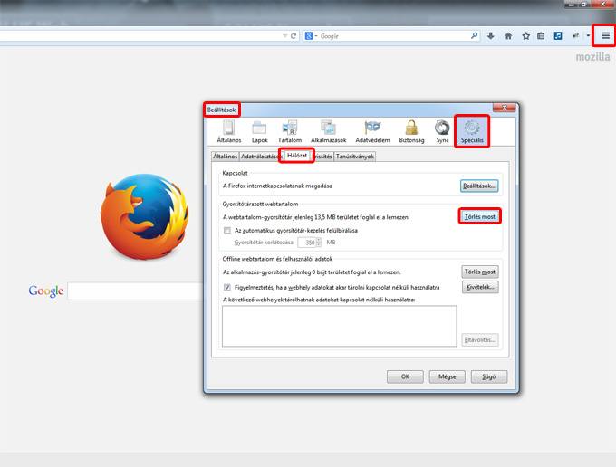Open the Sync settings panel

tap(442, 132)
